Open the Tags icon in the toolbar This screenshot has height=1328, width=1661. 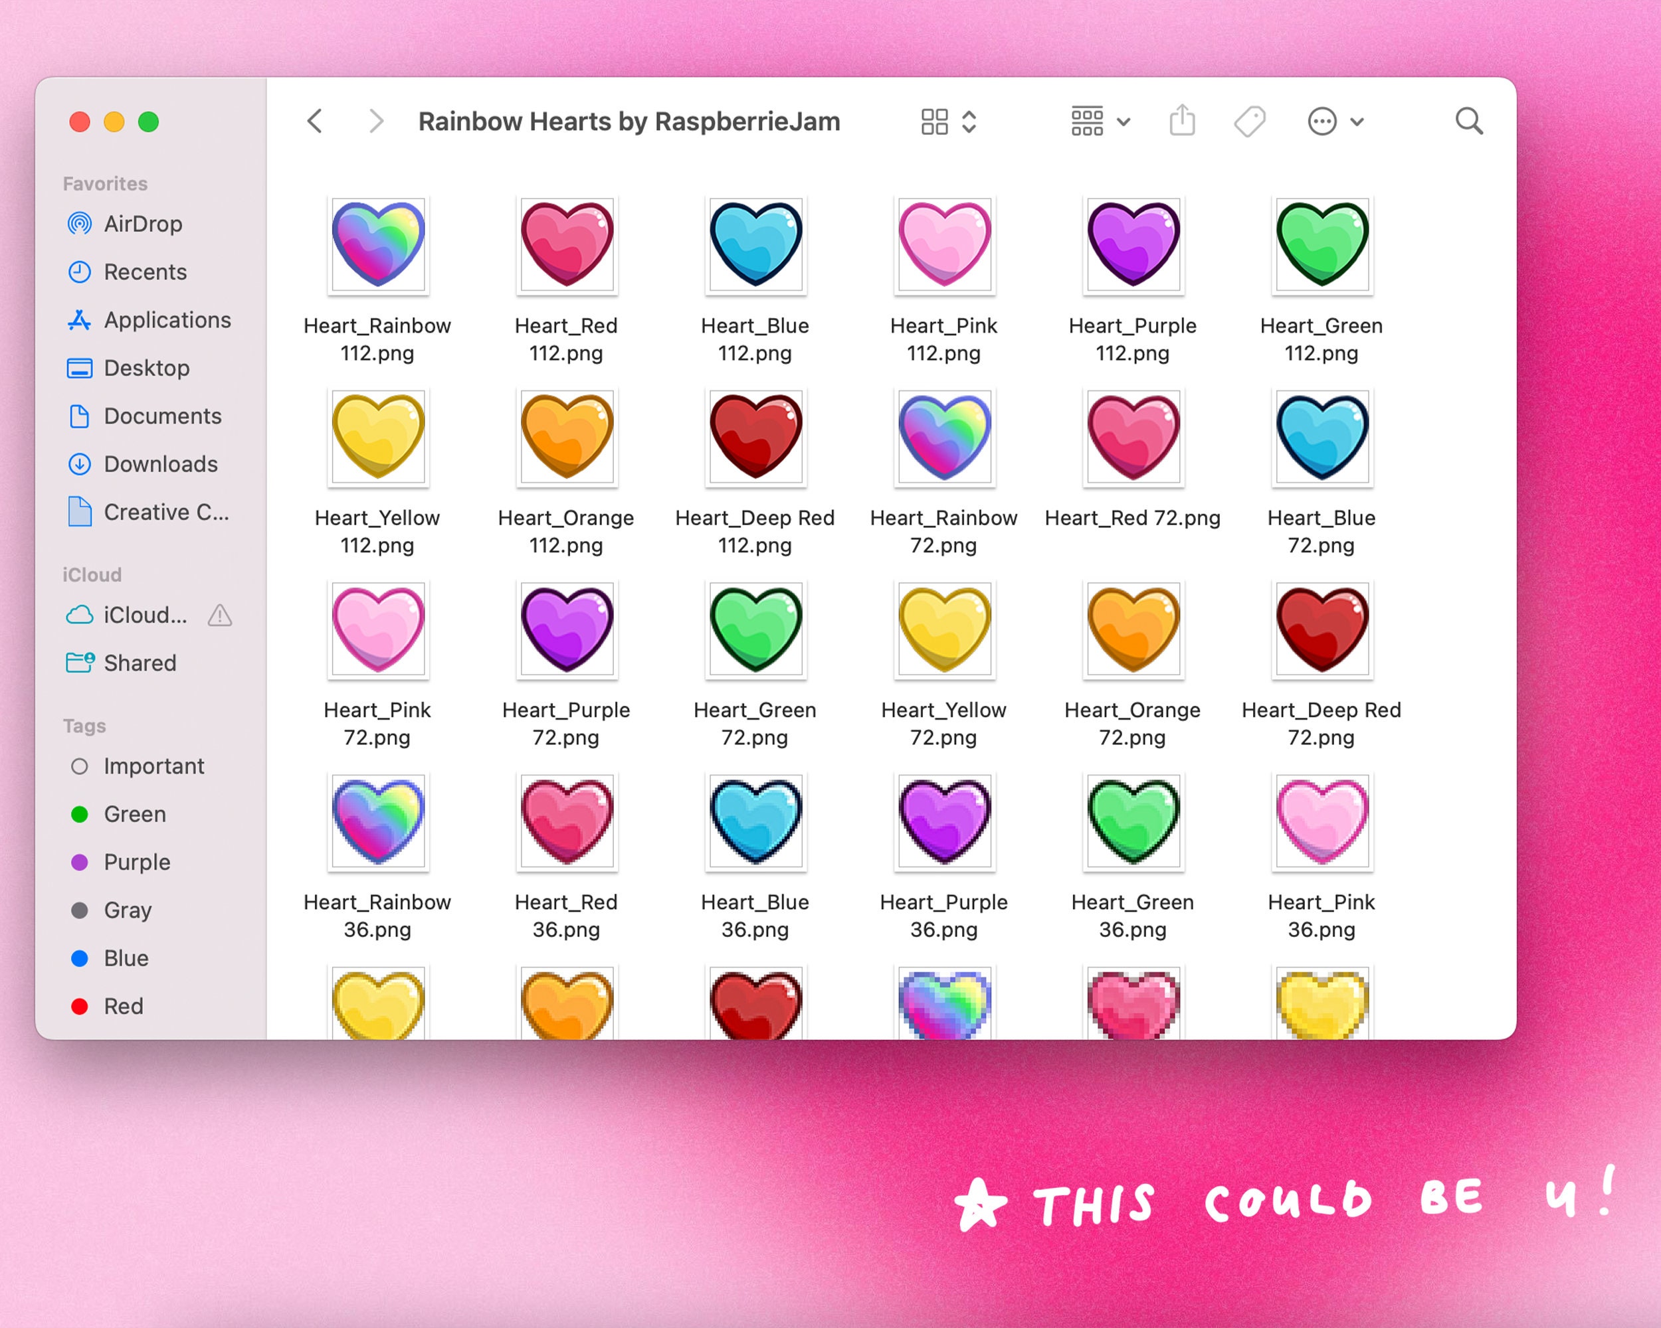(1249, 121)
